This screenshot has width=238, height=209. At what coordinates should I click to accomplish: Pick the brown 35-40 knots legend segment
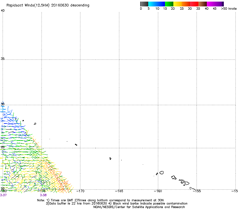pos(203,4)
